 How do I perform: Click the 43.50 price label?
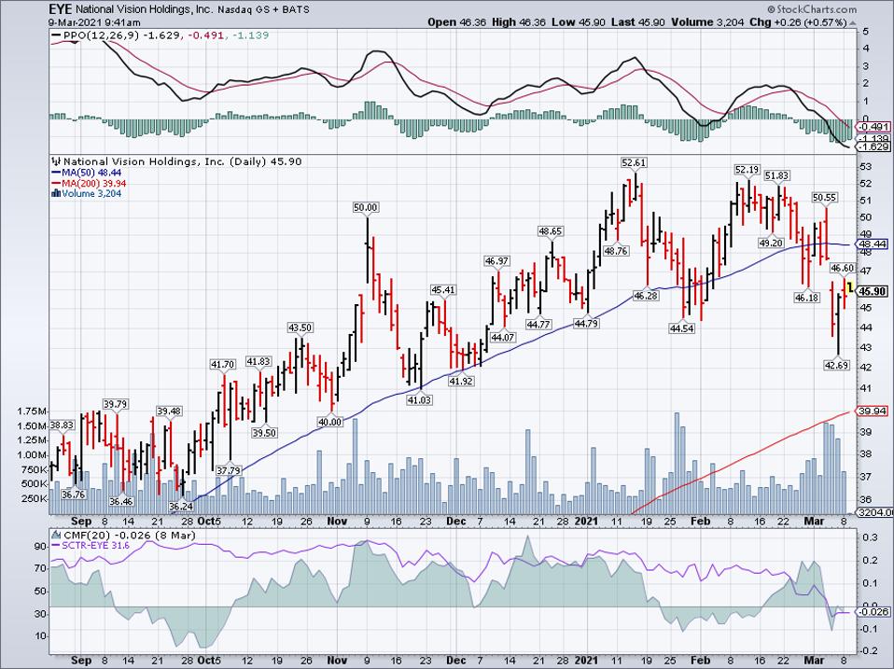(x=300, y=328)
